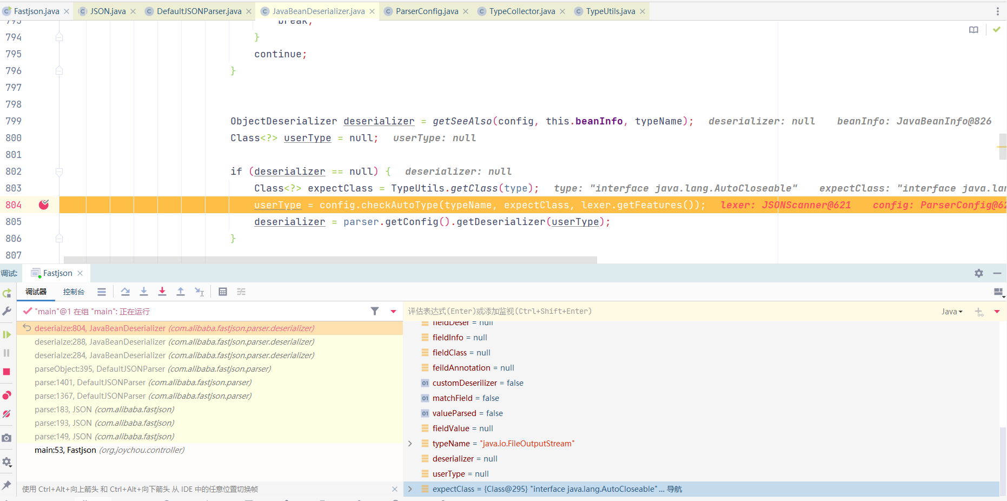
Task: Click the 导航 navigate link for expectClass
Action: coord(674,489)
